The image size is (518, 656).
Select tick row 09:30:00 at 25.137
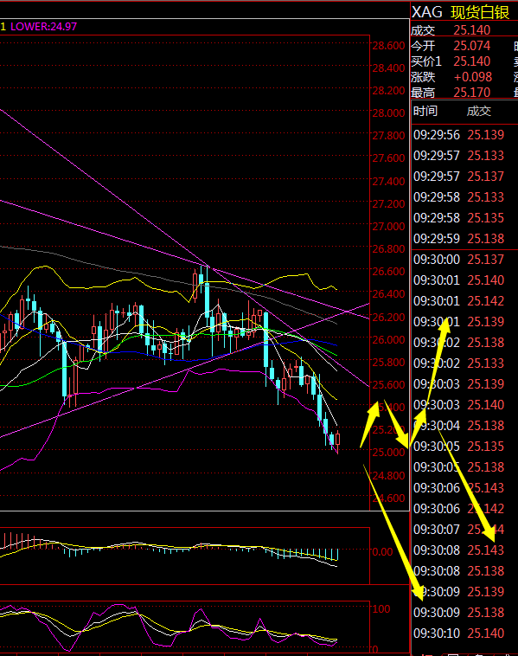pyautogui.click(x=458, y=260)
